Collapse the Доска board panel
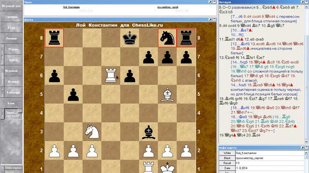 coord(214,19)
